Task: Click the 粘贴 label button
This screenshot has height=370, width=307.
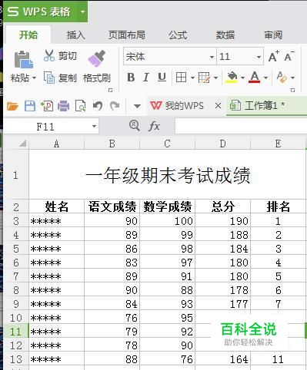Action: tap(20, 78)
